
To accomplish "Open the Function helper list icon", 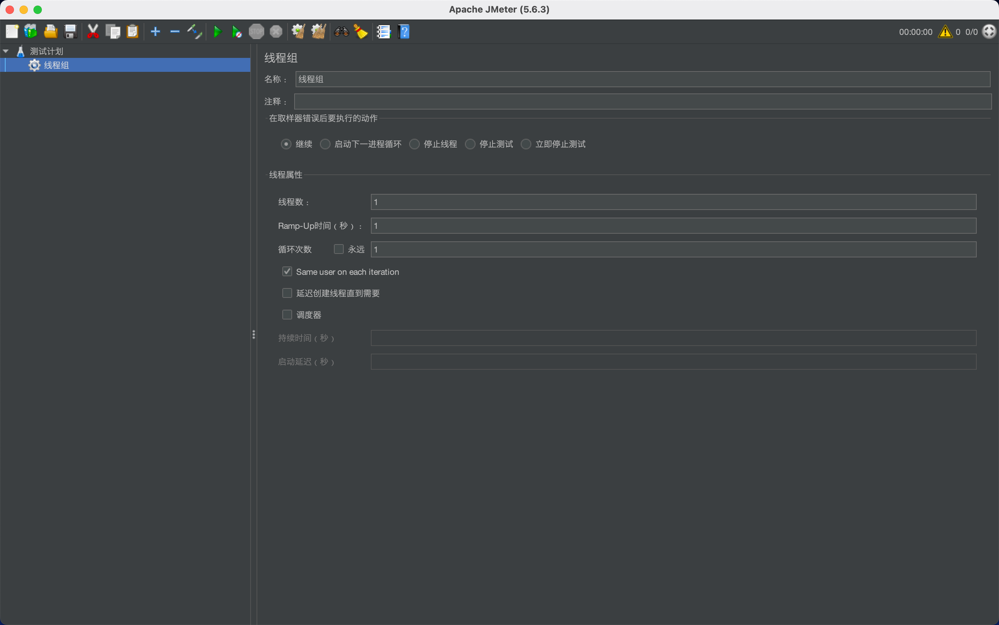I will pos(383,31).
